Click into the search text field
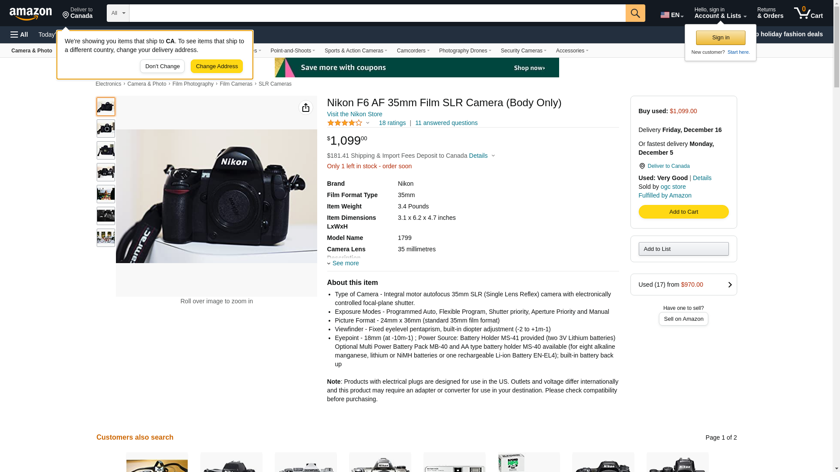This screenshot has height=472, width=840. click(x=377, y=13)
